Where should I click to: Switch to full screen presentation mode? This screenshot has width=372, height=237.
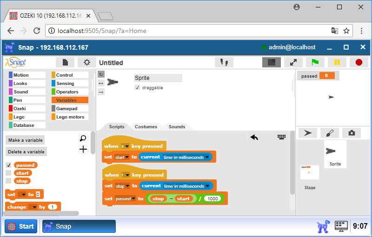tap(293, 62)
